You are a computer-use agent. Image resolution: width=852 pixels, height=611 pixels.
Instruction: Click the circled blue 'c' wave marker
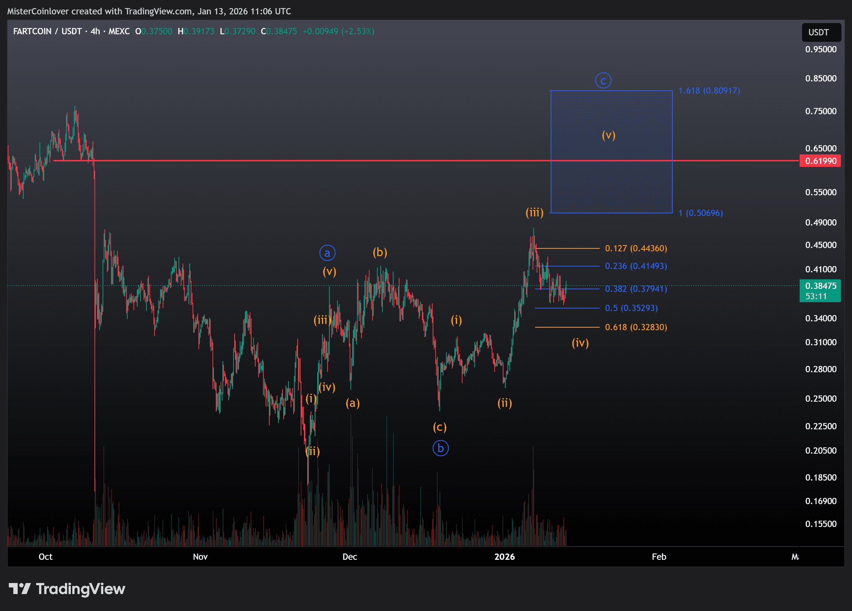(603, 81)
